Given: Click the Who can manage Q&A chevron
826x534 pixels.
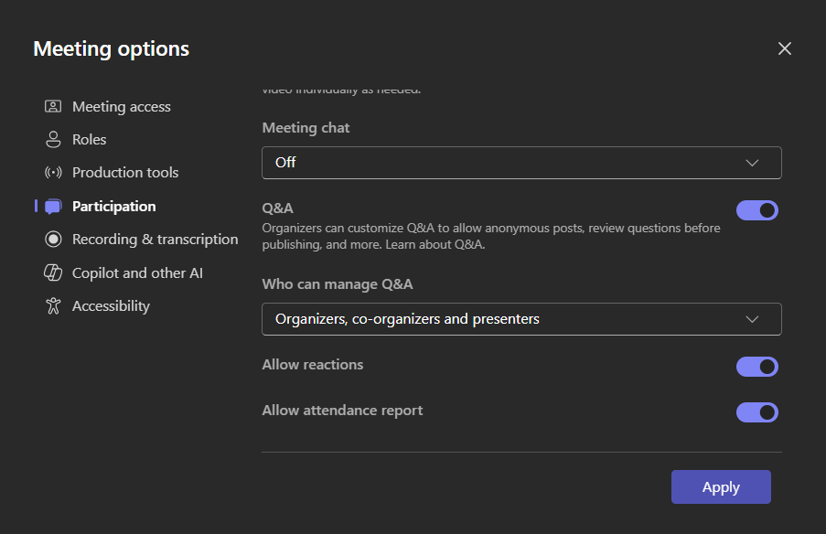Looking at the screenshot, I should tap(752, 318).
